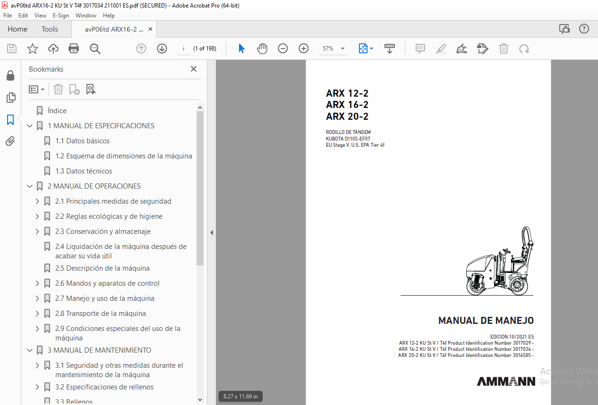Switch to the Tools tab
The width and height of the screenshot is (598, 405).
click(x=50, y=29)
